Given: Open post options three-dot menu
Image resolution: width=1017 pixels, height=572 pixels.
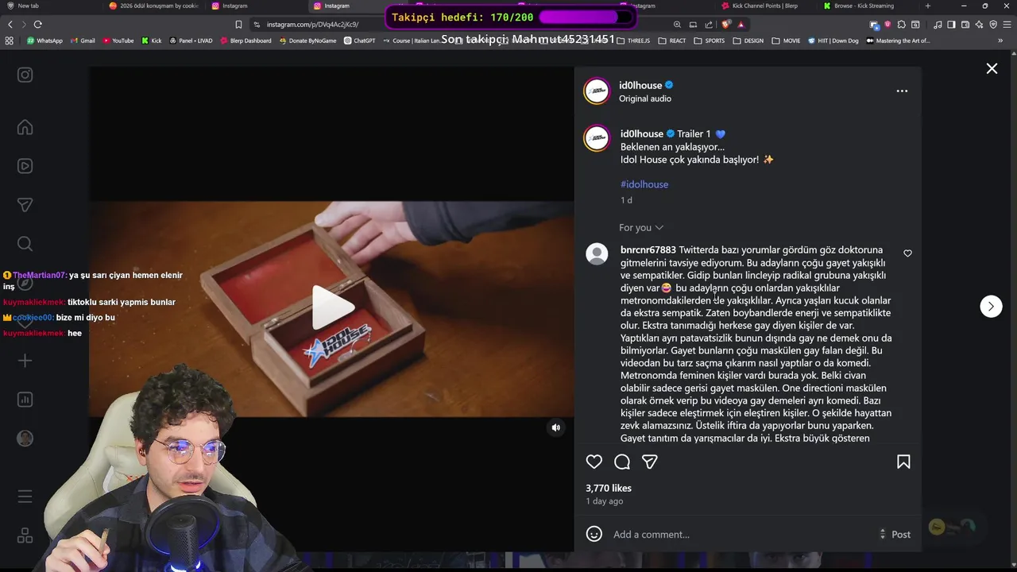Looking at the screenshot, I should coord(902,91).
